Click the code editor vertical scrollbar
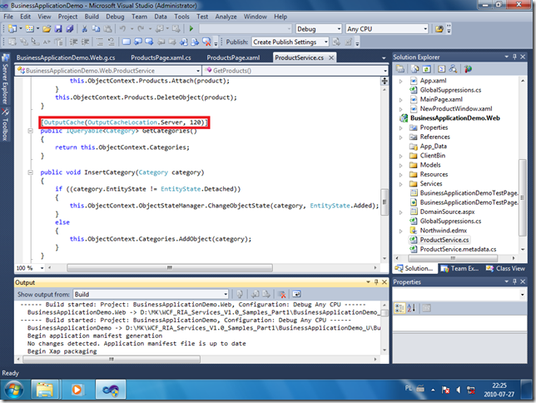 pyautogui.click(x=384, y=167)
